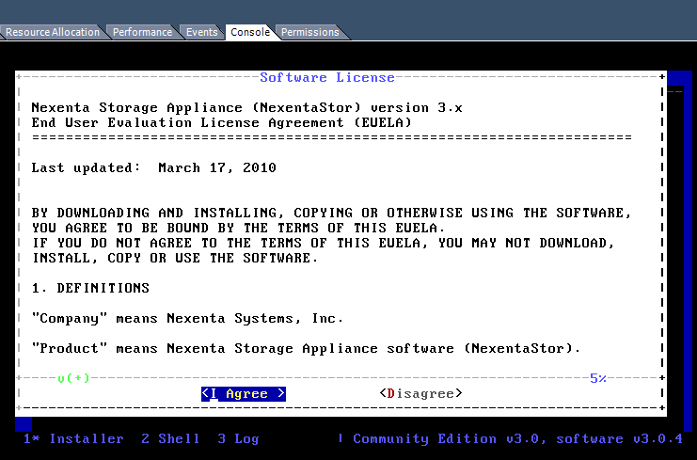The height and width of the screenshot is (460, 697).
Task: Go to the Permissions tab
Action: [x=309, y=32]
